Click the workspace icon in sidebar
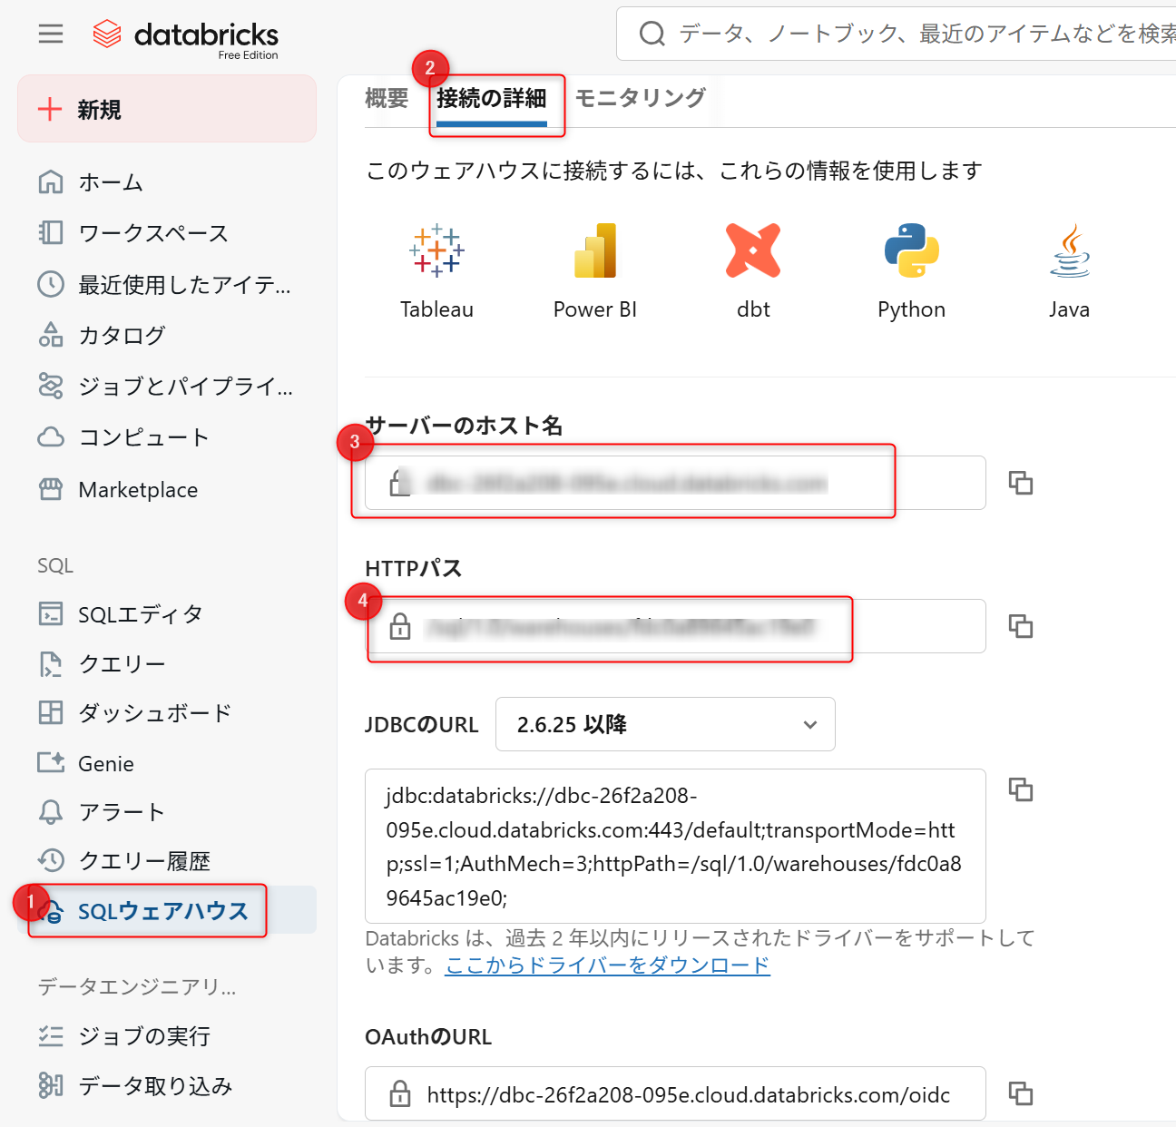 [51, 233]
